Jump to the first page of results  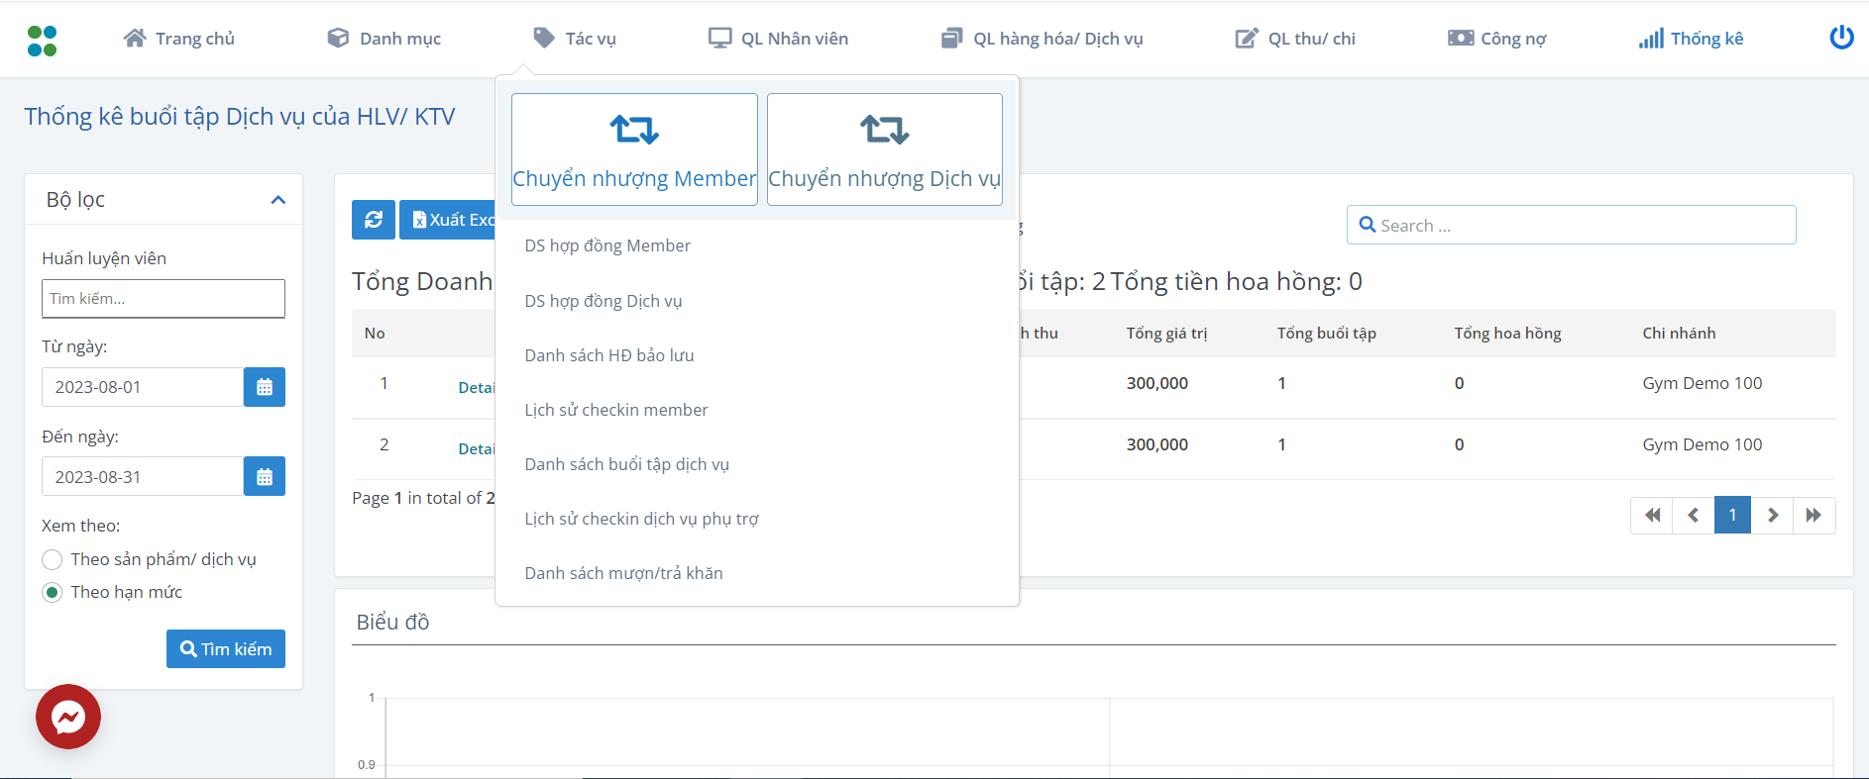coord(1652,515)
